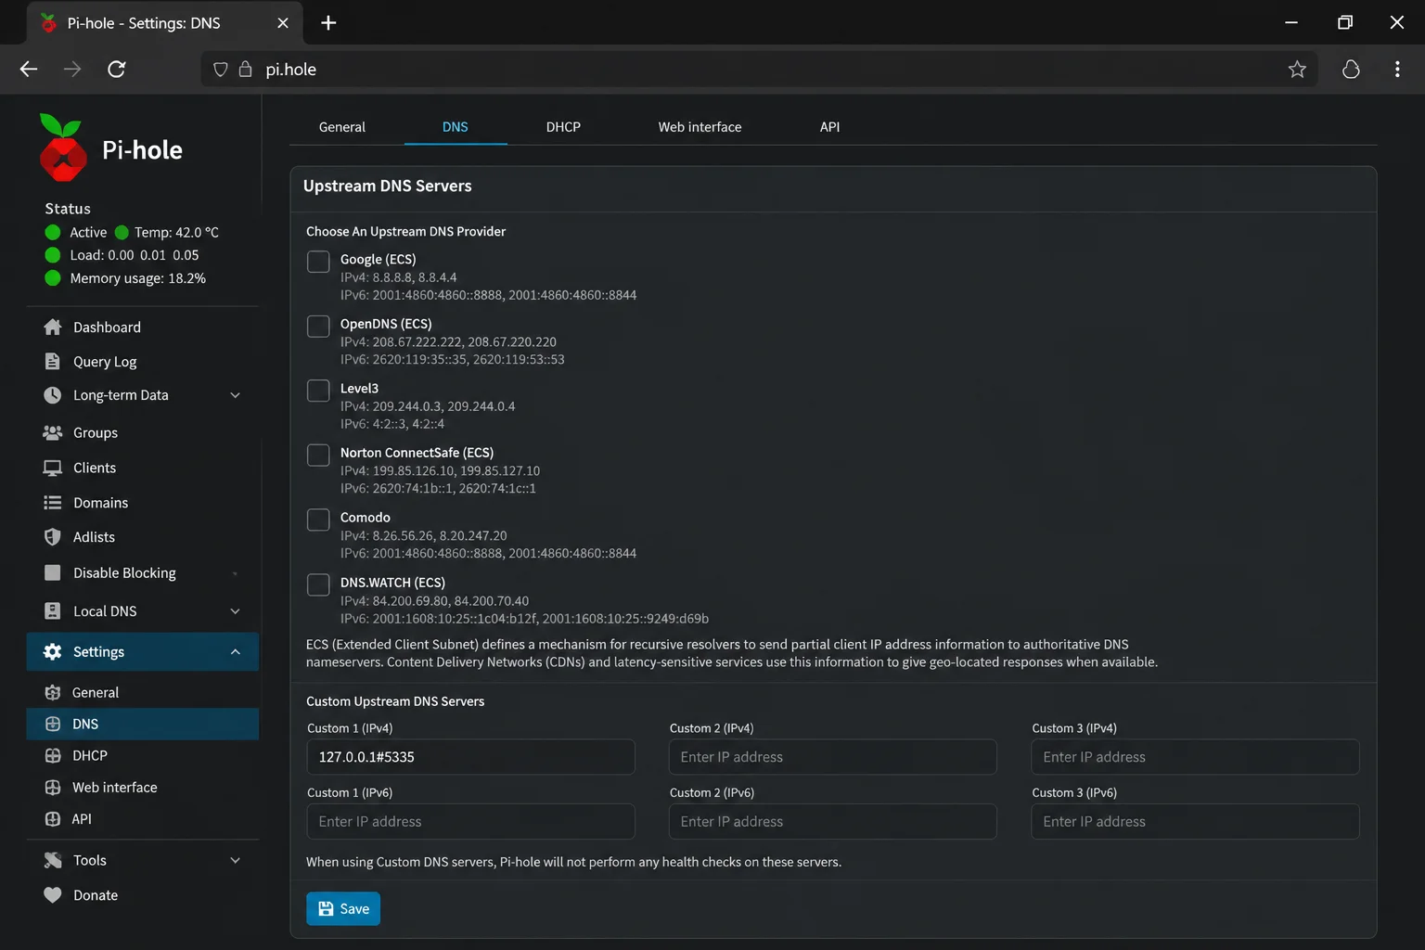1425x950 pixels.
Task: Click the Load: 0.00 0.01 0.05 text
Action: pos(135,255)
